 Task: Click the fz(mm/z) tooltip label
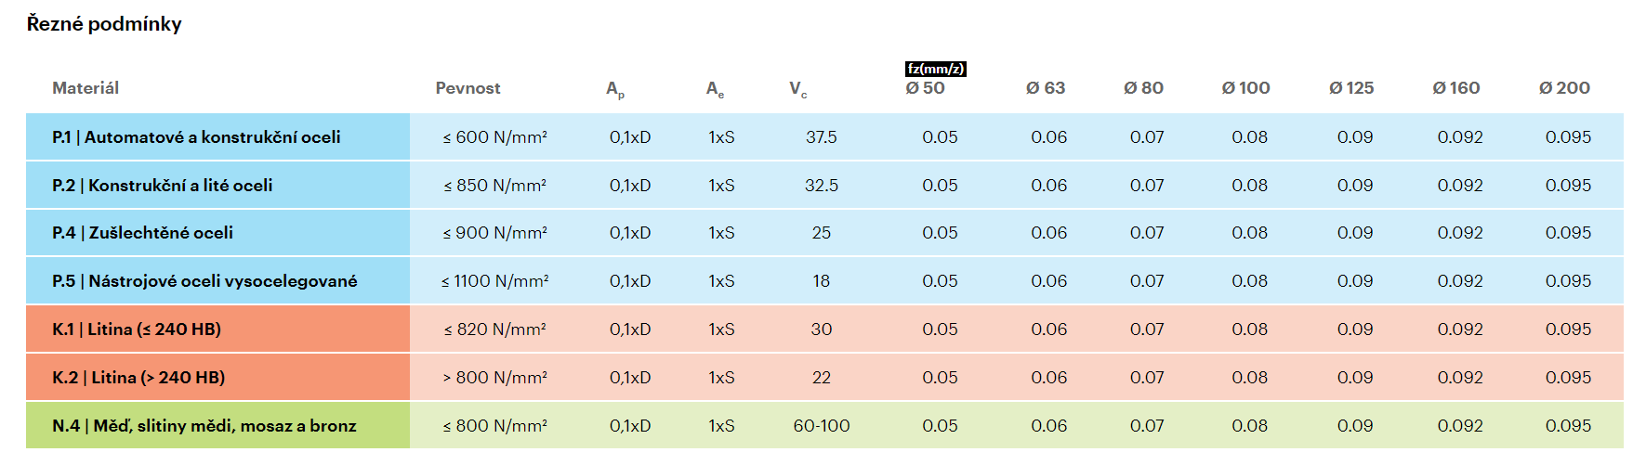(935, 69)
